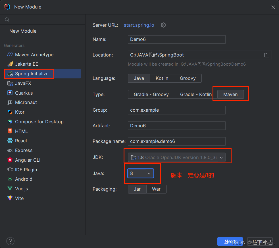Screen dimensions: 279x248
Task: Click the Jakarta EE generator icon
Action: 10,64
